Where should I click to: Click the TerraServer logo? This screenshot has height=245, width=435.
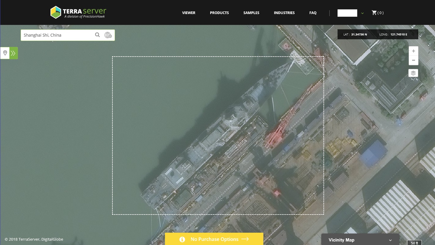pos(78,12)
